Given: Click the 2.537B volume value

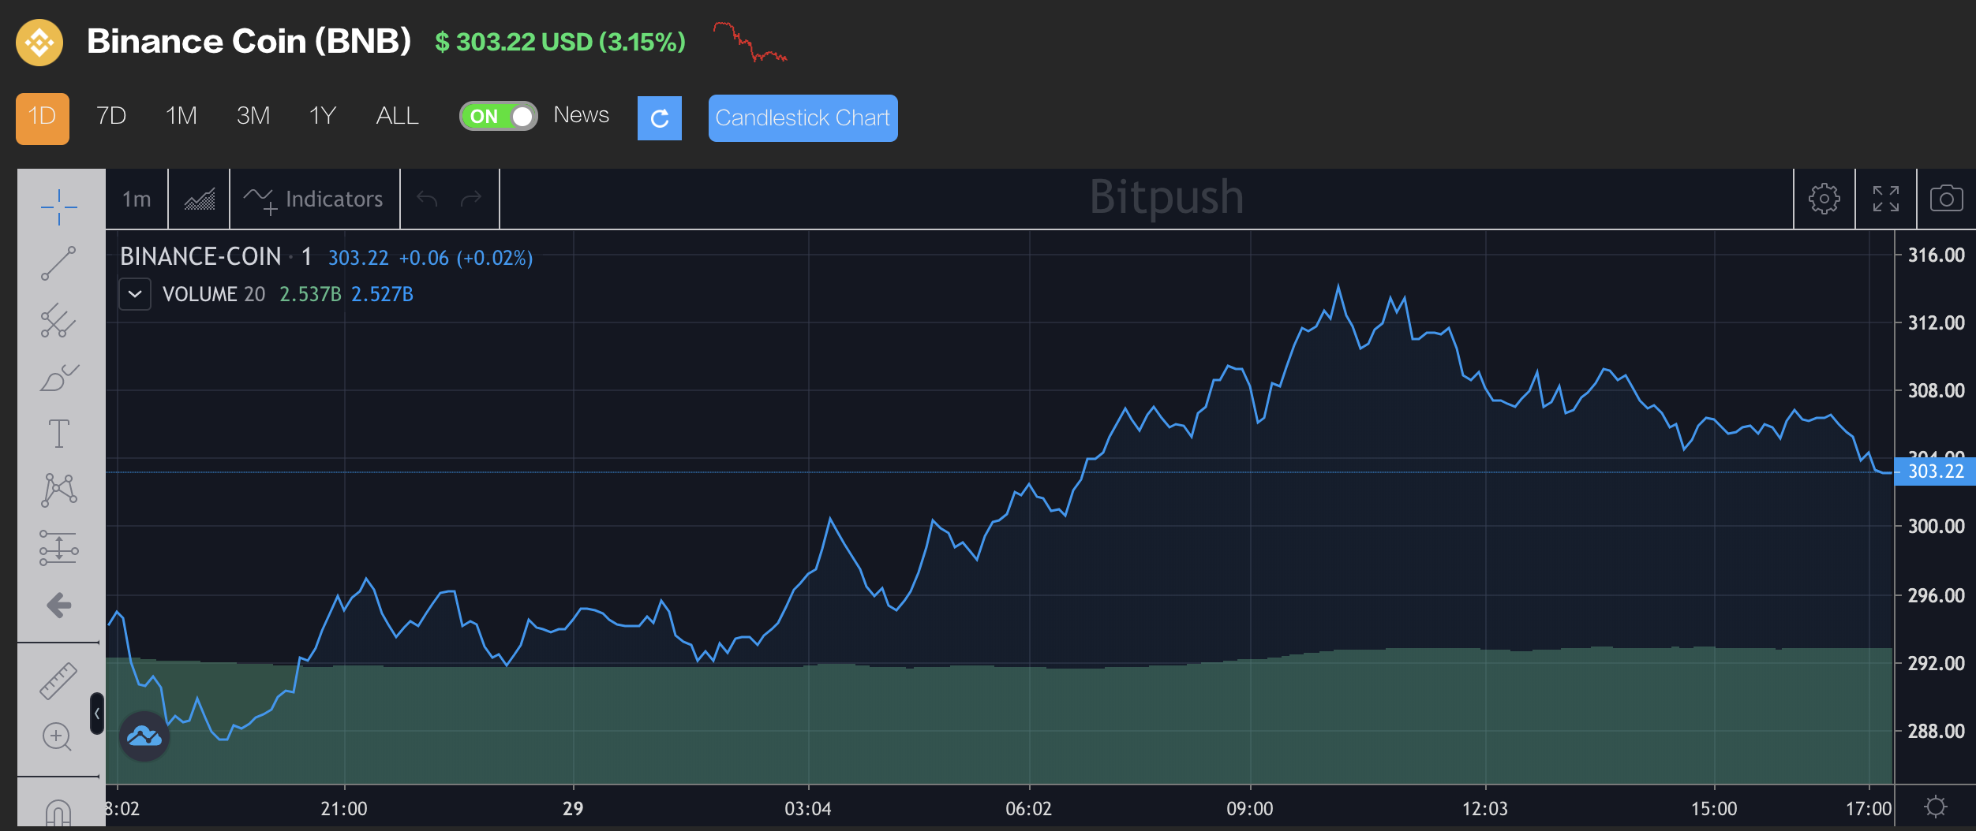Looking at the screenshot, I should coord(310,294).
